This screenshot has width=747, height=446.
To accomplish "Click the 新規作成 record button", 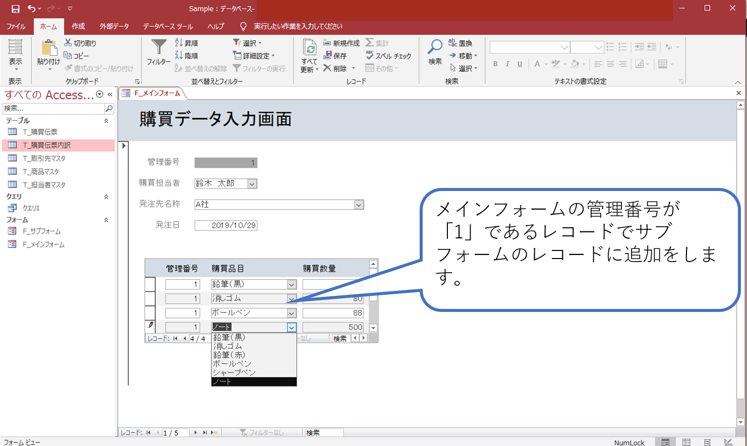I will click(341, 43).
